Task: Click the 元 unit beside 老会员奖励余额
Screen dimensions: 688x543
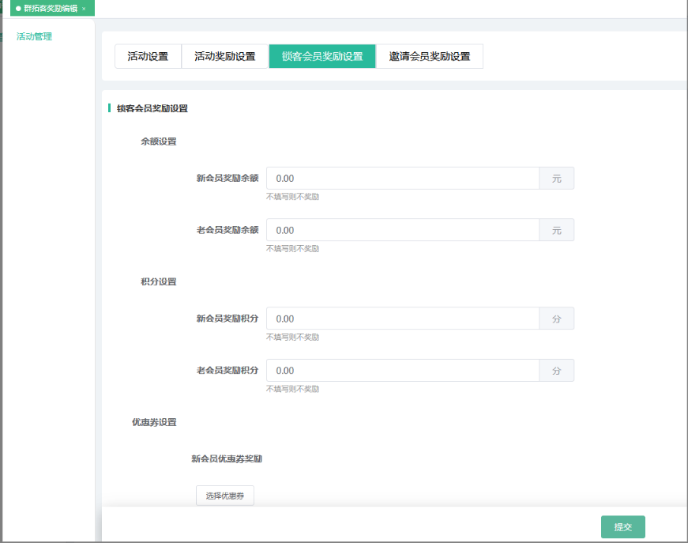Action: click(556, 230)
